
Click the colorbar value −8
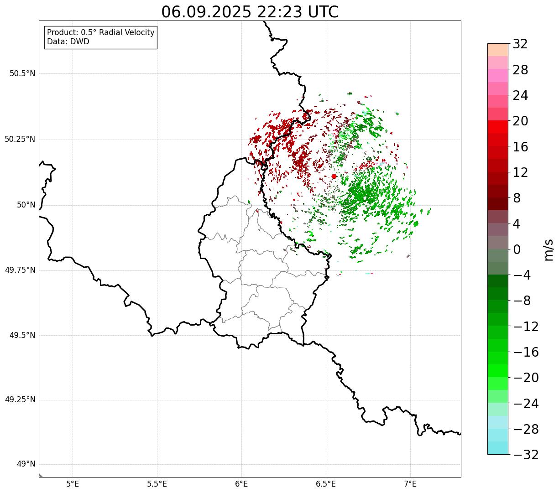point(522,301)
